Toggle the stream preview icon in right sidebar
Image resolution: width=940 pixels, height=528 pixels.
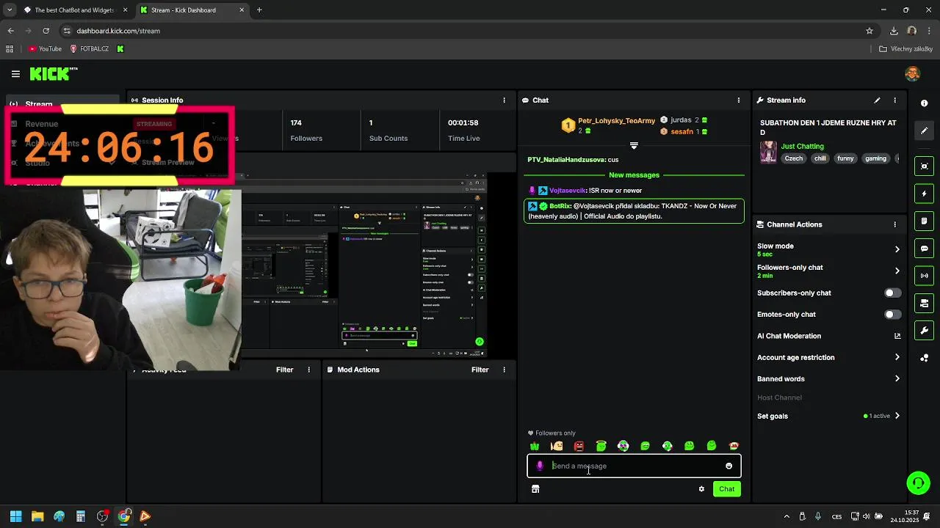click(x=925, y=166)
